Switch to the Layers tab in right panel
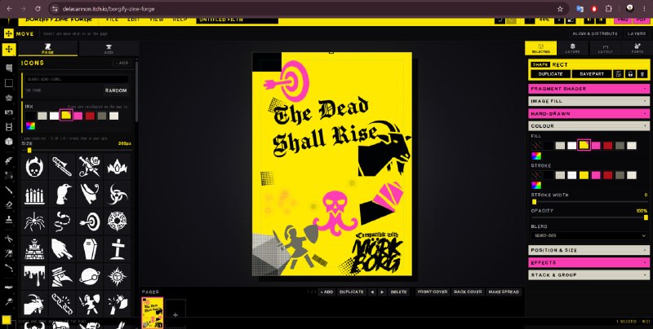This screenshot has width=653, height=329. click(x=573, y=48)
